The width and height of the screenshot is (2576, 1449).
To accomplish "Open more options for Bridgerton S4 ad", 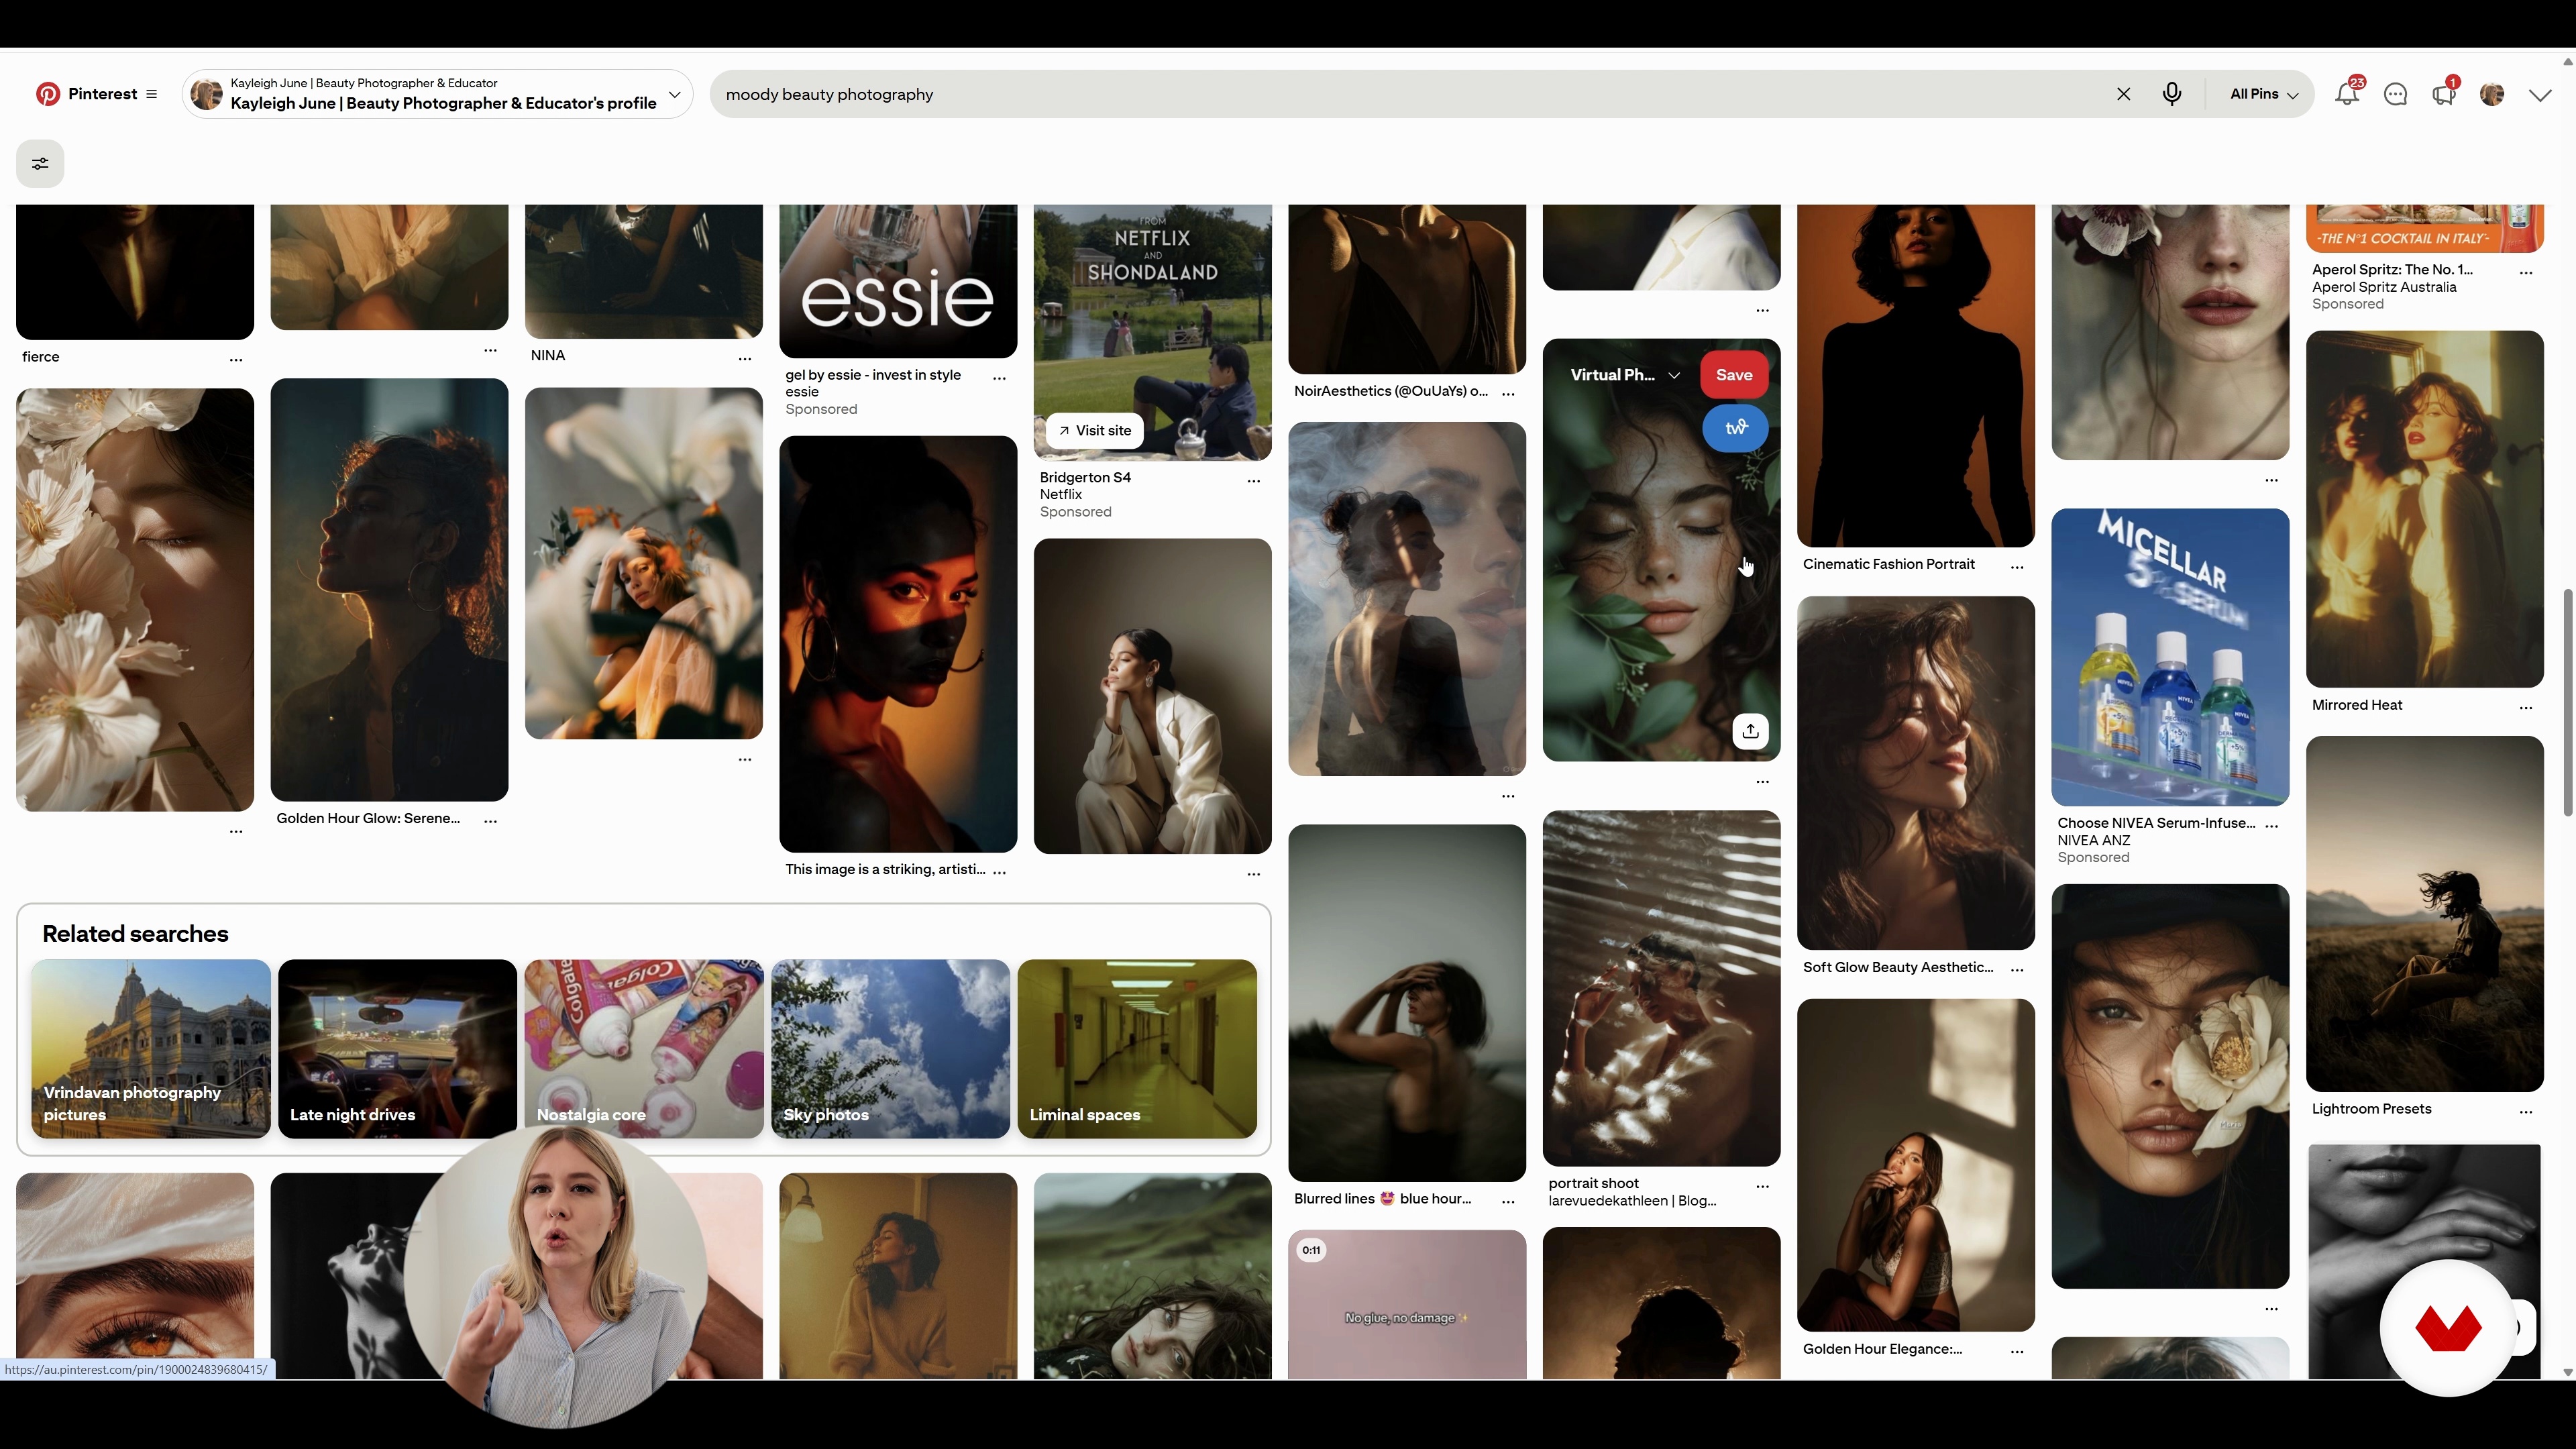I will tap(1254, 481).
